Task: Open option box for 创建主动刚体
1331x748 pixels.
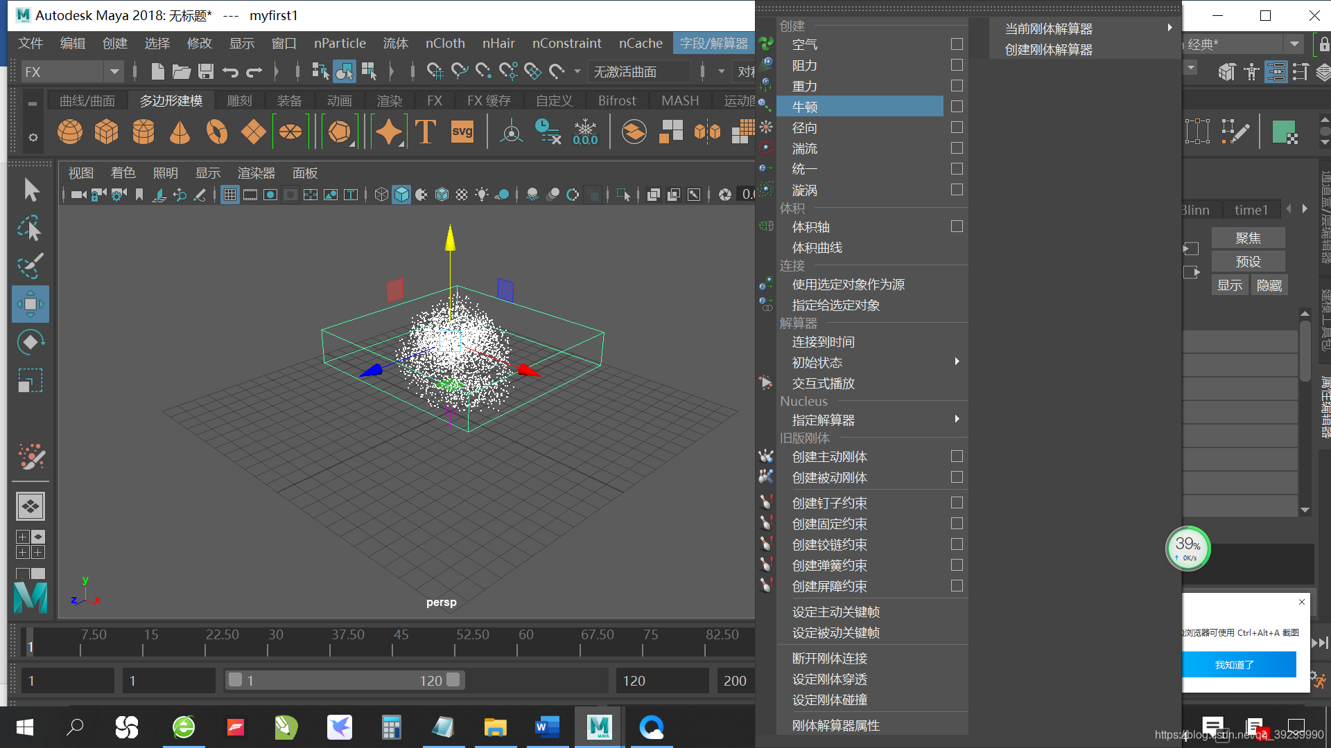Action: [957, 456]
